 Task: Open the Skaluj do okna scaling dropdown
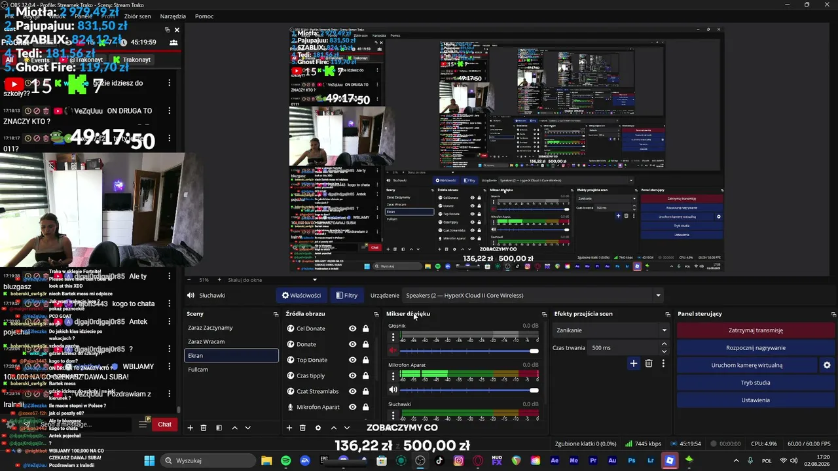coord(272,280)
